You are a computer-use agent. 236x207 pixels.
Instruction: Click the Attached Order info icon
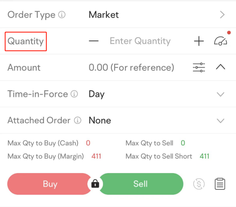click(x=78, y=120)
